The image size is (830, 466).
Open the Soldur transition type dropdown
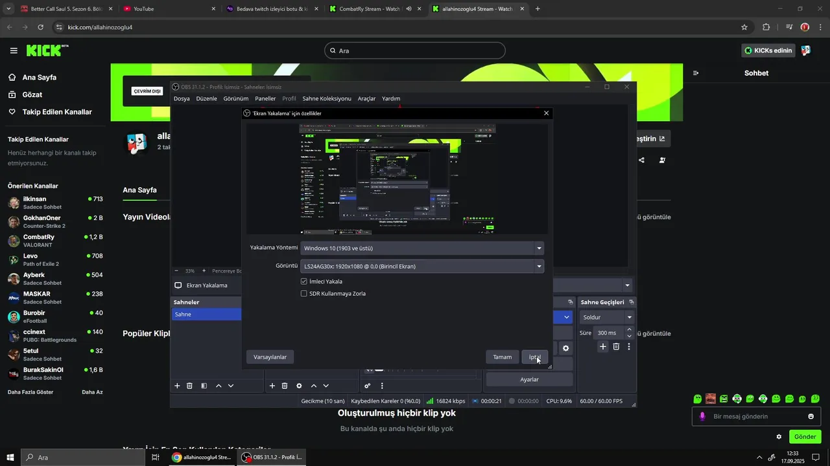tap(607, 317)
